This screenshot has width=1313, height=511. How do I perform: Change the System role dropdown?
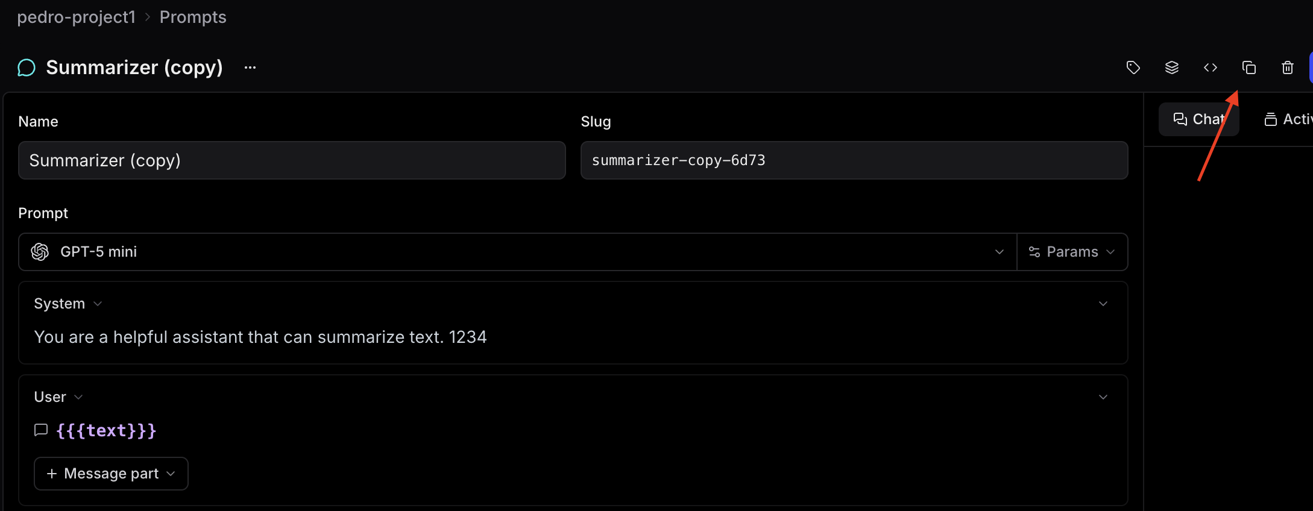tap(68, 304)
